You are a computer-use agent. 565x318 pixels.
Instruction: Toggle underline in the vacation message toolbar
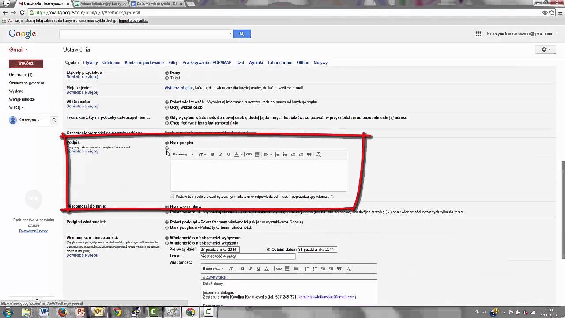pyautogui.click(x=259, y=269)
